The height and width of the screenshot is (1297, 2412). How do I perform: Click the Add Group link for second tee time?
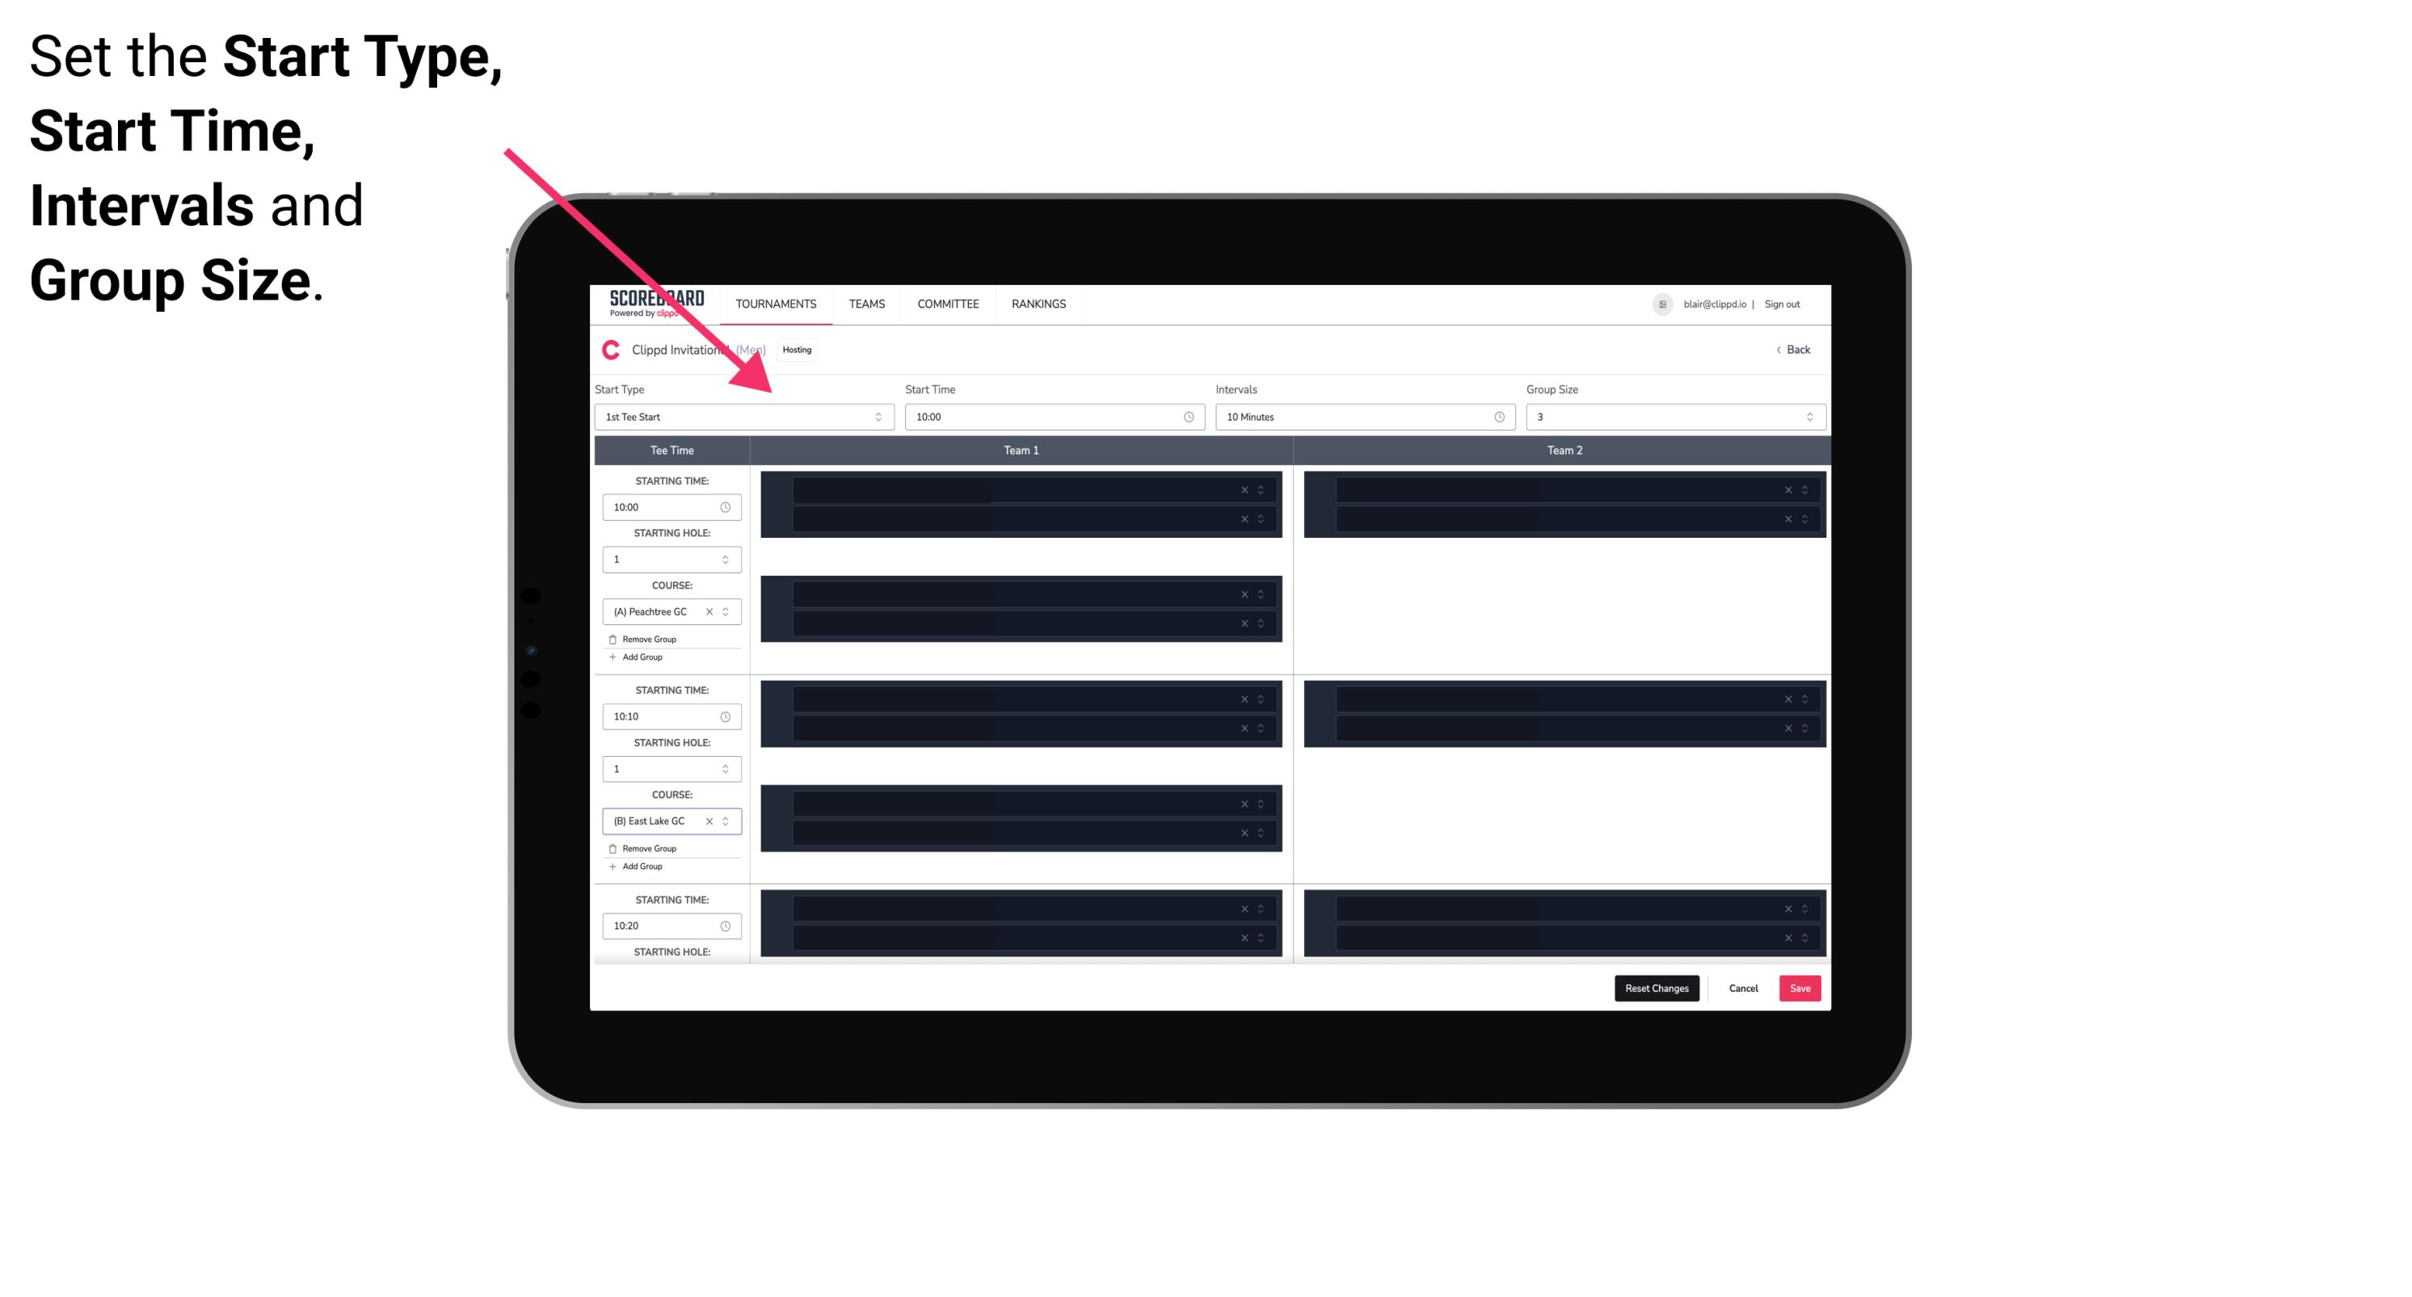coord(639,867)
